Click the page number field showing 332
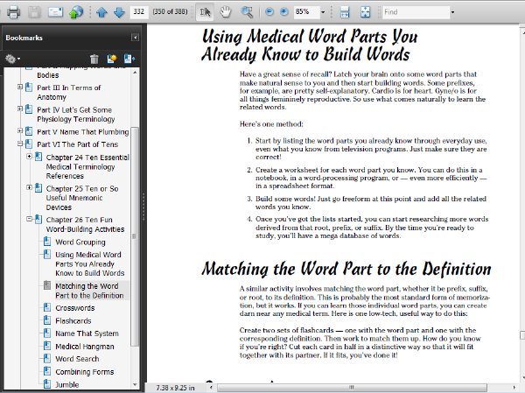Image resolution: width=525 pixels, height=393 pixels. (x=138, y=12)
